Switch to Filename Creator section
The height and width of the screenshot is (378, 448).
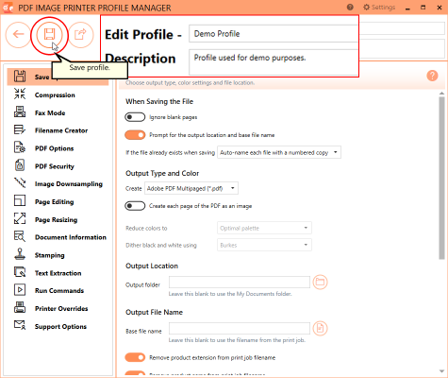coord(61,130)
